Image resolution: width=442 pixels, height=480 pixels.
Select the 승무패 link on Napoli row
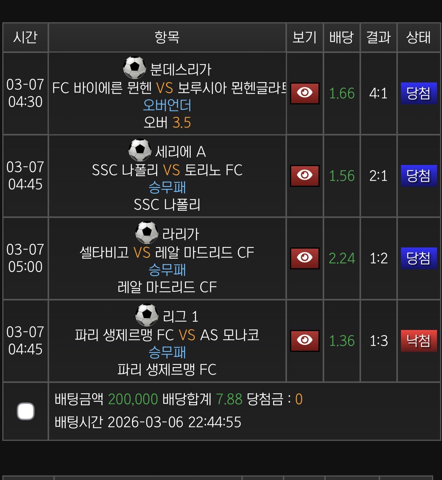click(x=167, y=188)
